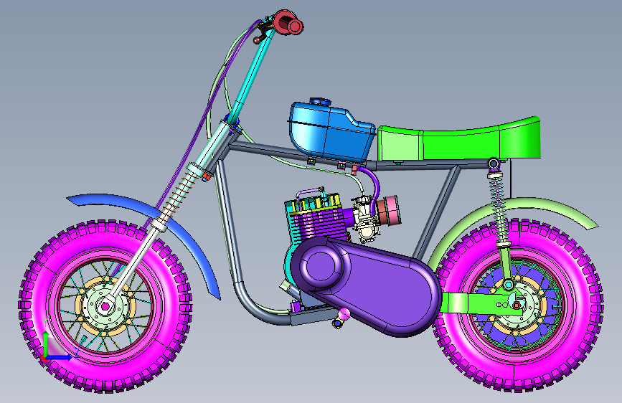Select the rear axle red nut
622x403 pixels.
(x=517, y=305)
